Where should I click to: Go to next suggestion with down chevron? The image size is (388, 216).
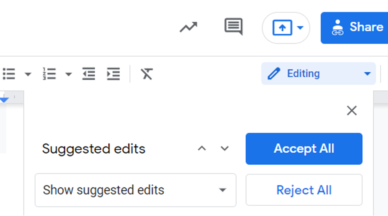click(x=224, y=149)
